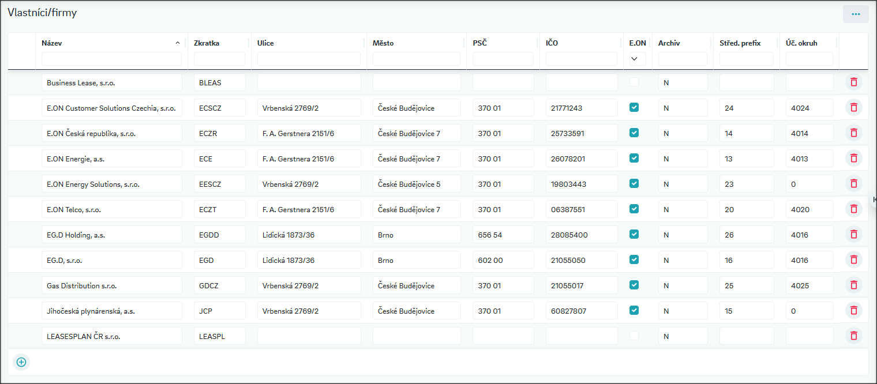Click trash icon for E.ON Energie, a.s.
This screenshot has width=877, height=384.
point(853,158)
